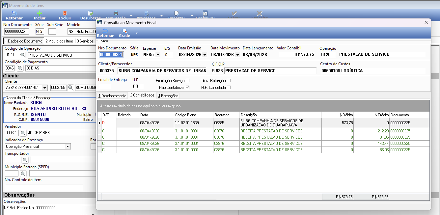440x215 pixels.
Task: Sort by $ Crédito column header
Action: (x=371, y=115)
